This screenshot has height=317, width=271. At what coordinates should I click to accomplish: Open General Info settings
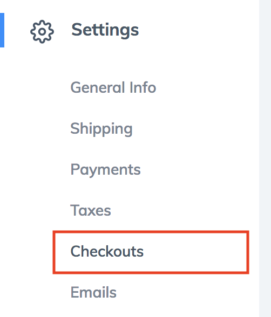(113, 87)
